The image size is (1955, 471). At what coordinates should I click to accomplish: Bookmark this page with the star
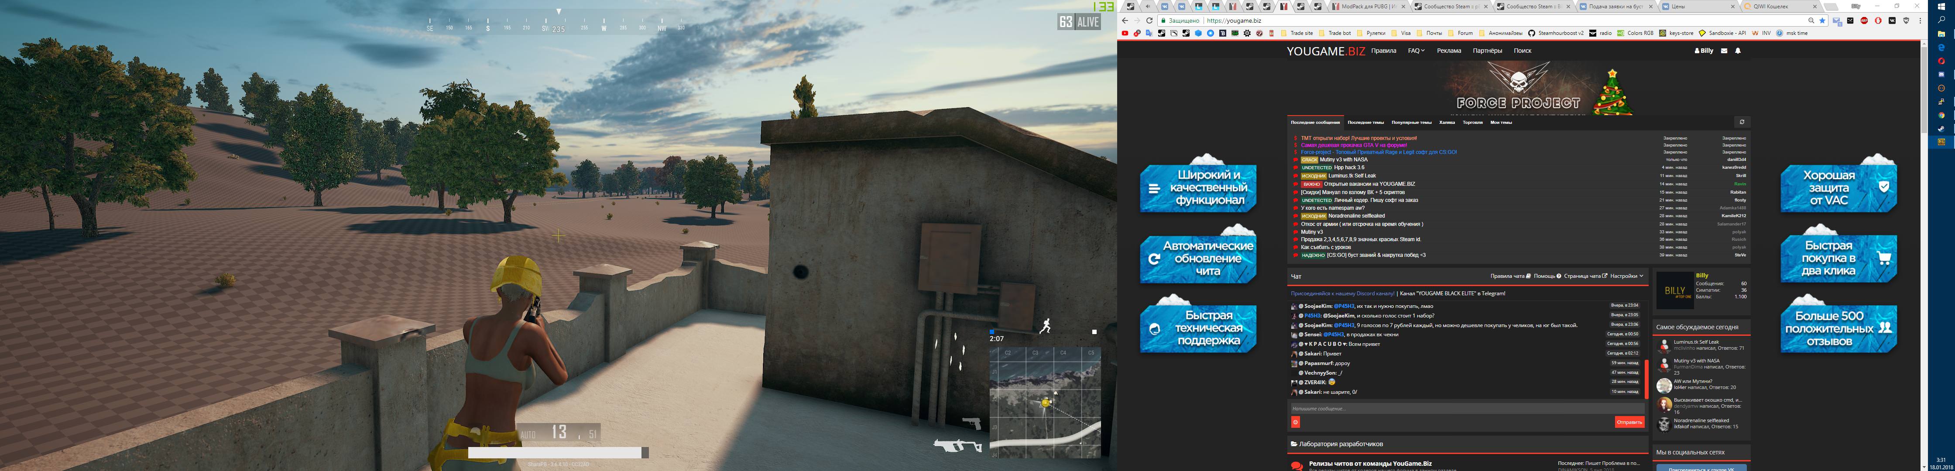pos(1822,20)
